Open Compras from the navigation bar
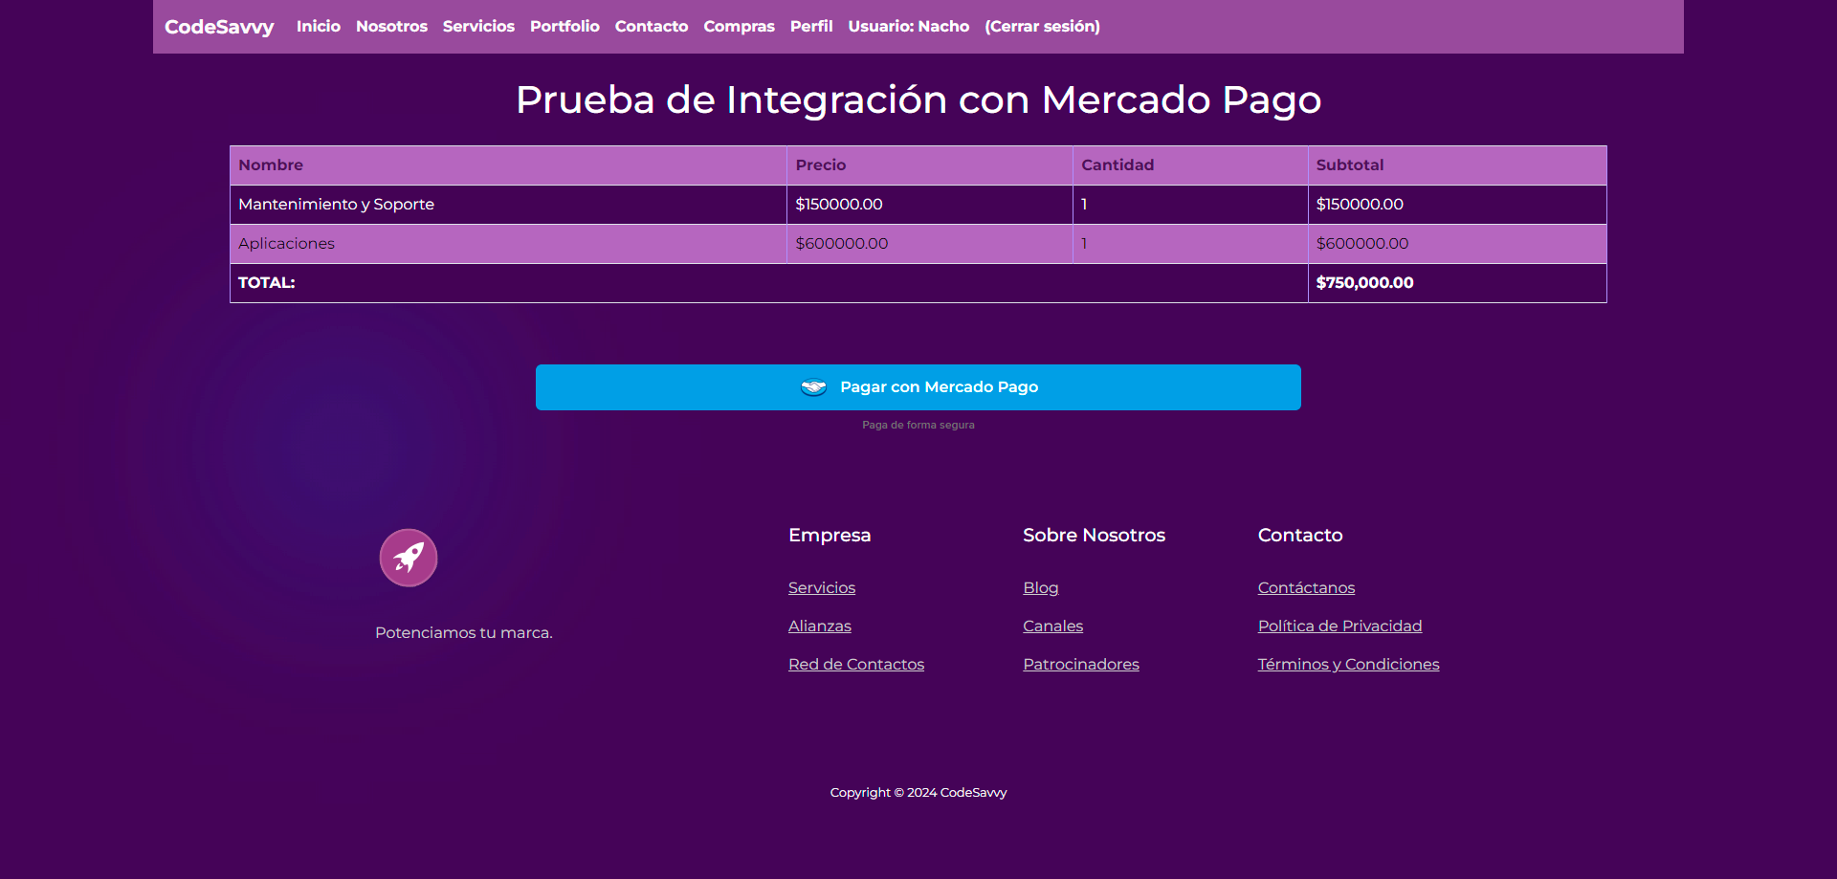 [x=739, y=27]
